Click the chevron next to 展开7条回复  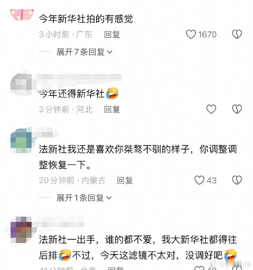click(109, 52)
